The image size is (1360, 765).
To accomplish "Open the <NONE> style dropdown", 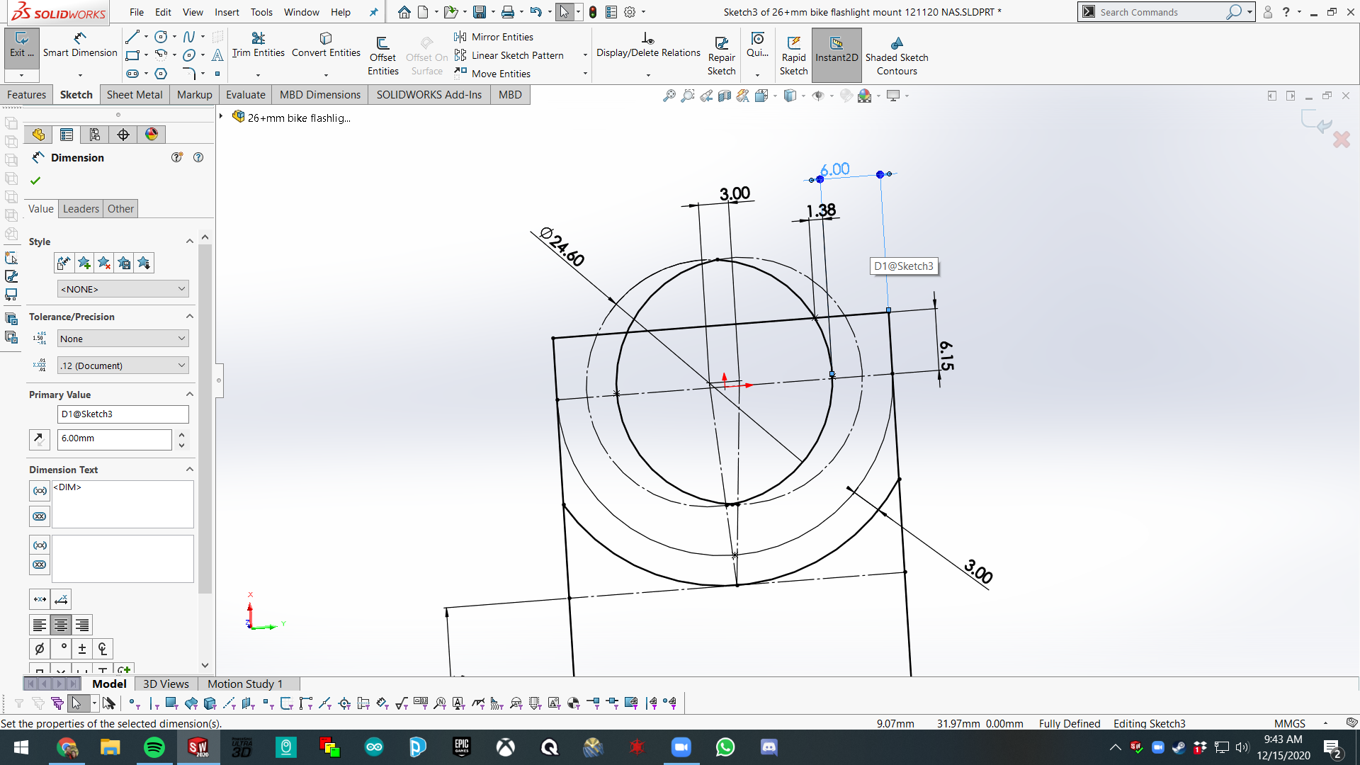I will tap(123, 289).
